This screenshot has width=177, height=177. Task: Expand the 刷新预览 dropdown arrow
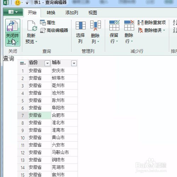click(x=36, y=41)
